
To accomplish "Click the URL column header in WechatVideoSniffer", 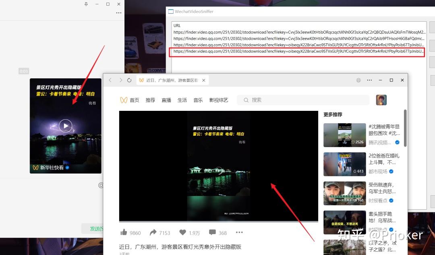I will (x=177, y=25).
